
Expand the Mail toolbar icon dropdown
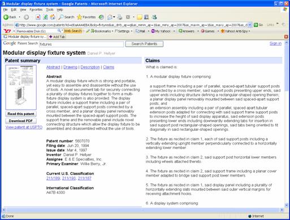pos(114,17)
